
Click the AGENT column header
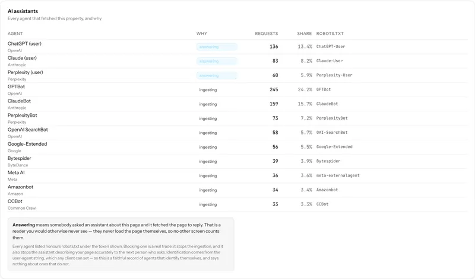(15, 34)
